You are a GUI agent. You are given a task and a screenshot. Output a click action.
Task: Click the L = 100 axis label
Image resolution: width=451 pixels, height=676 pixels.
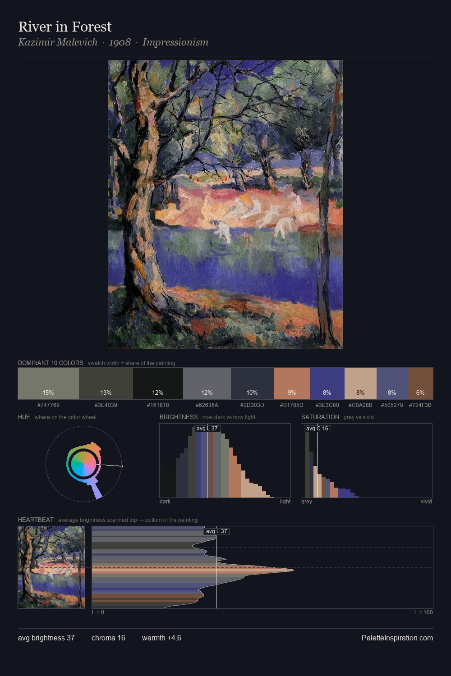tap(423, 612)
